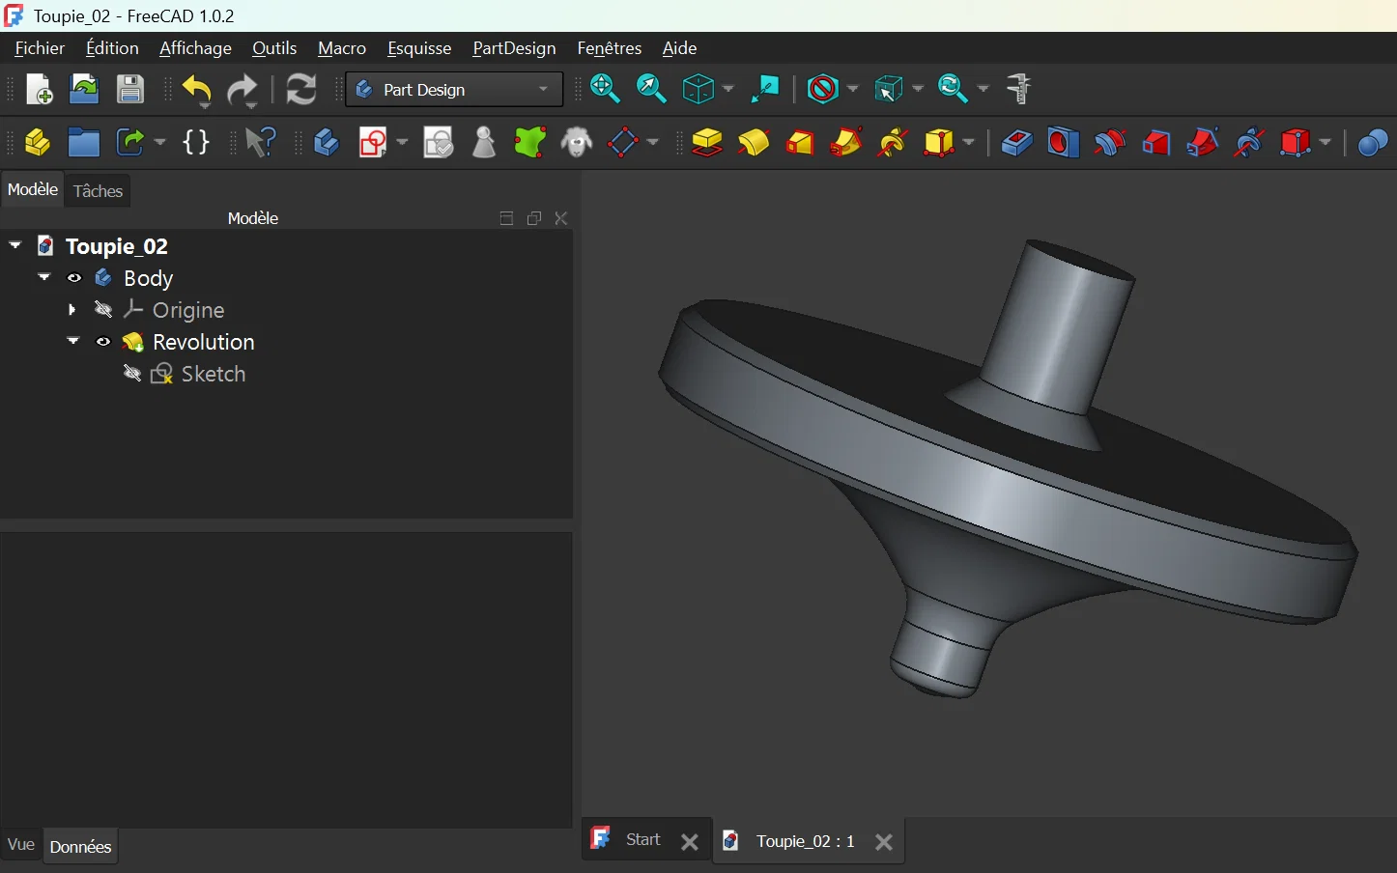Click the Boolean operation icon
The height and width of the screenshot is (873, 1397).
(1372, 143)
